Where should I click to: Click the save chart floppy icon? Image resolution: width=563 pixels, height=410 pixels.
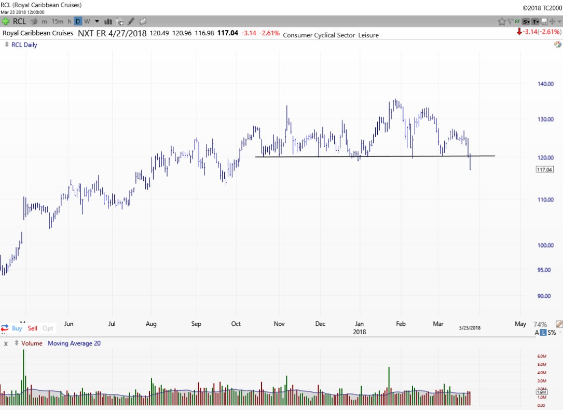coord(544,21)
